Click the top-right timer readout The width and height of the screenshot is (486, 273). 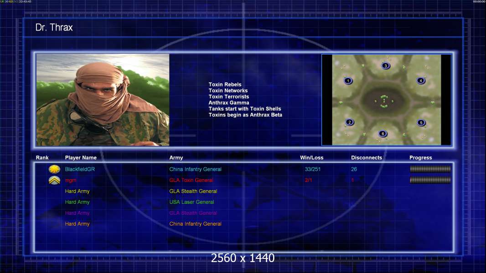click(x=479, y=1)
